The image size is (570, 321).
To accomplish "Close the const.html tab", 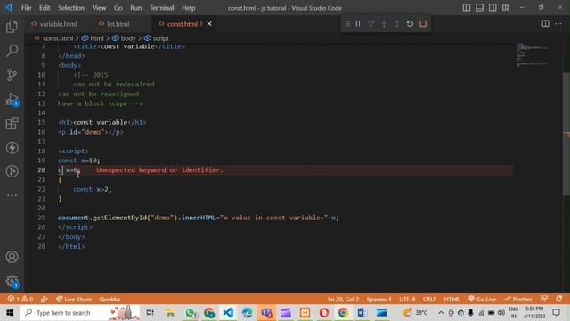I will tap(209, 24).
